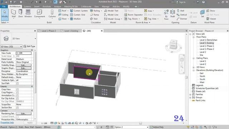
Task: Select the Mullion tool
Action: coord(75,19)
